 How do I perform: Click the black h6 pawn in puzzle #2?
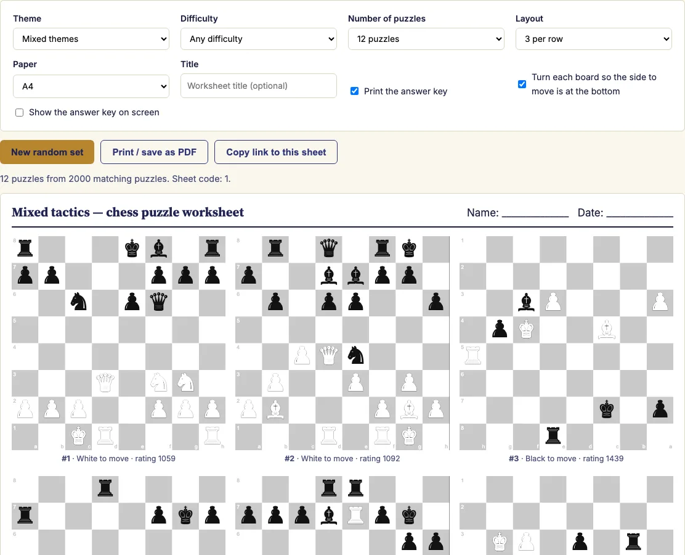click(436, 302)
